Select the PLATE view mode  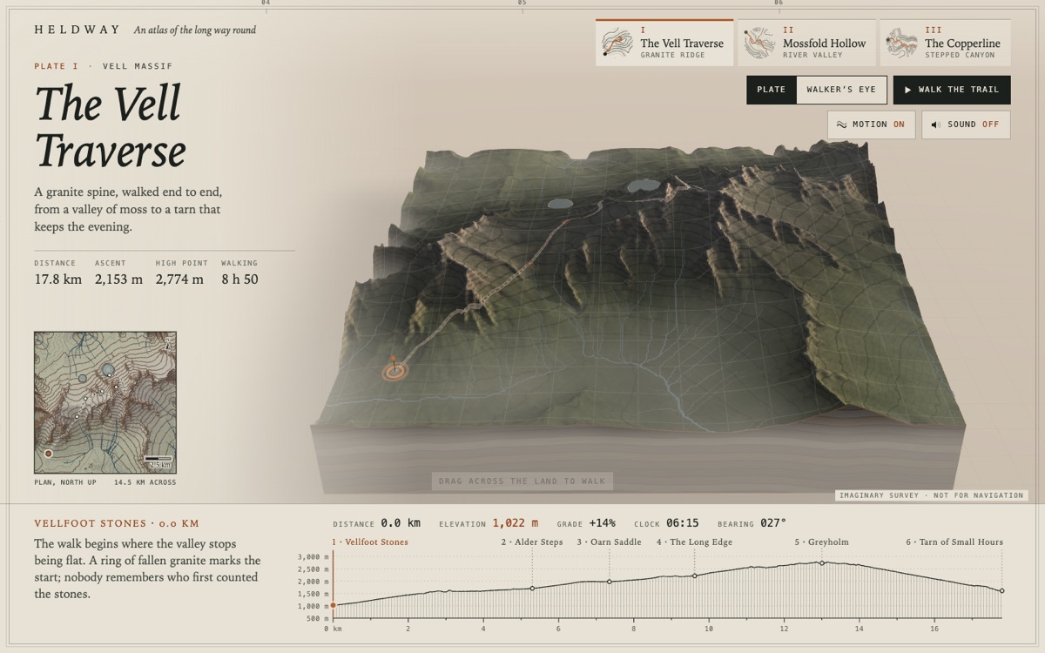point(772,90)
